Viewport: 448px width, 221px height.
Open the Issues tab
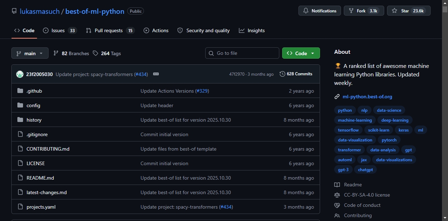[60, 30]
